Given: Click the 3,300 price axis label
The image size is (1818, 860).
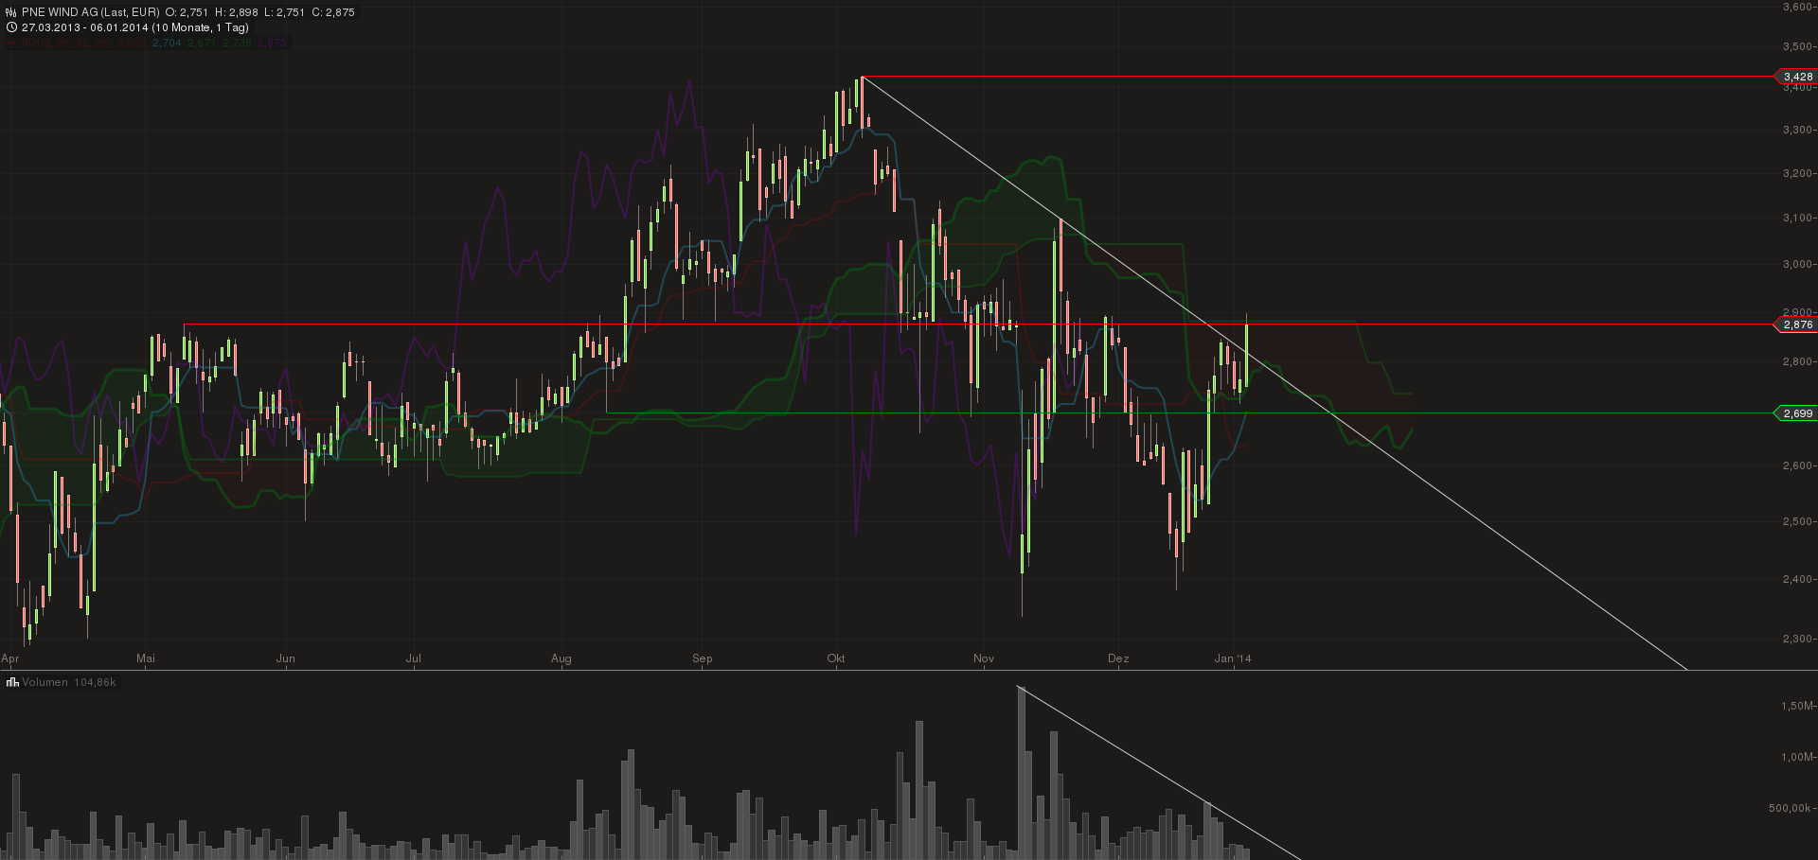Looking at the screenshot, I should tap(1797, 130).
